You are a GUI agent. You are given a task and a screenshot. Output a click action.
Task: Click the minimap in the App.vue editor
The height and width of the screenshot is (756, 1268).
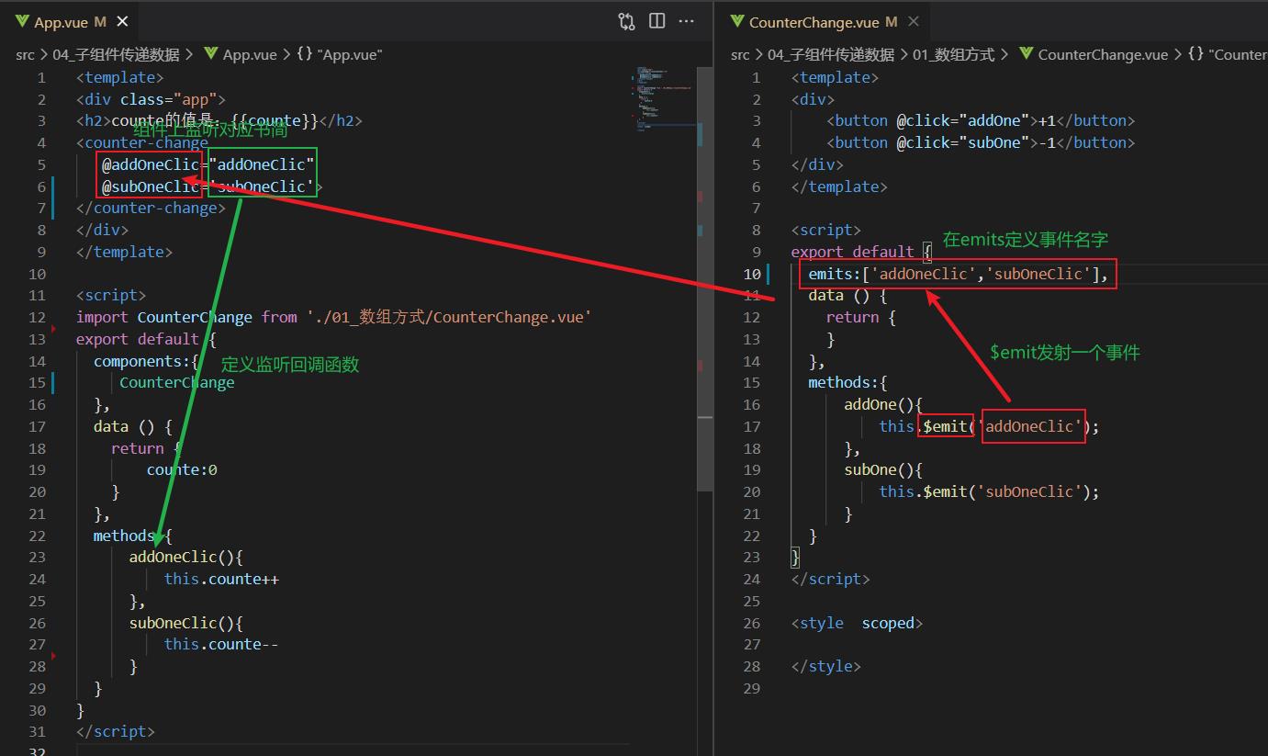coord(667,101)
